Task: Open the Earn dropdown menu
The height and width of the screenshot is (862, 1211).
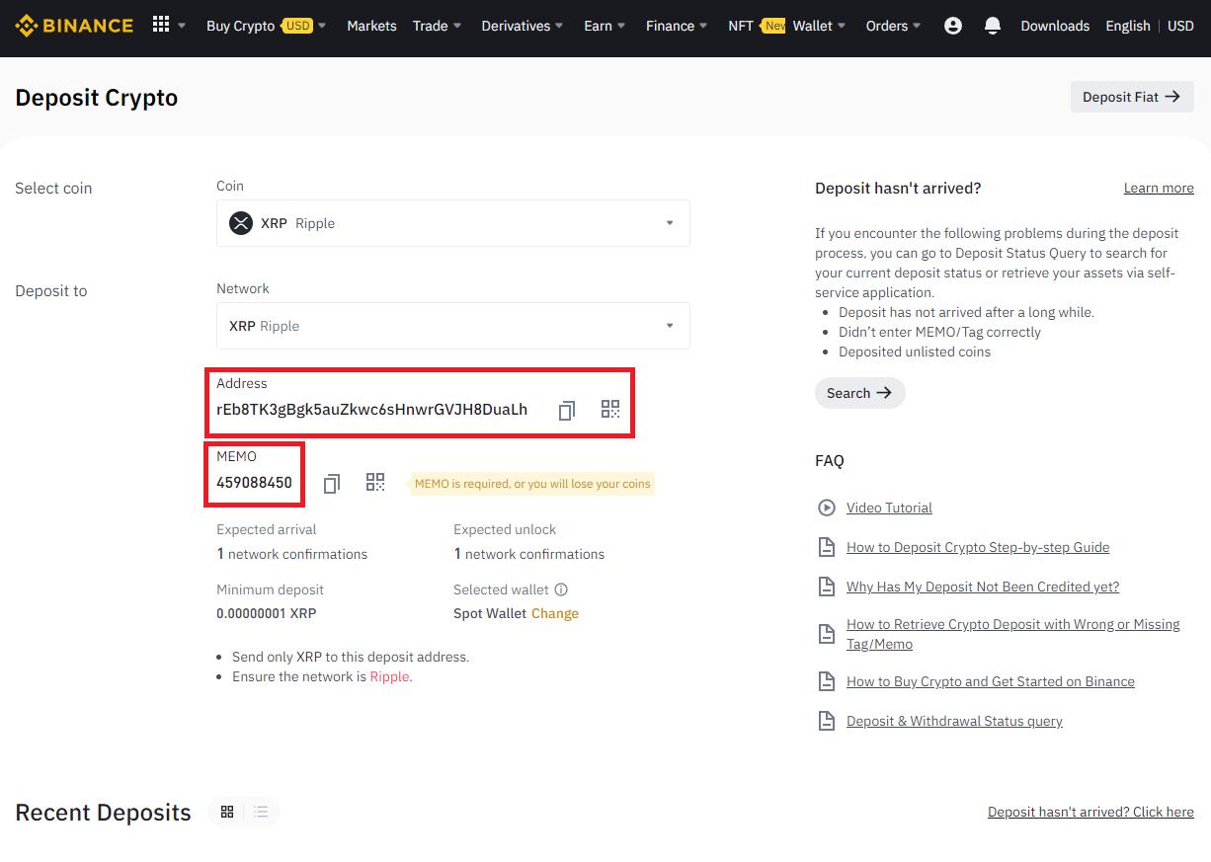Action: coord(605,26)
